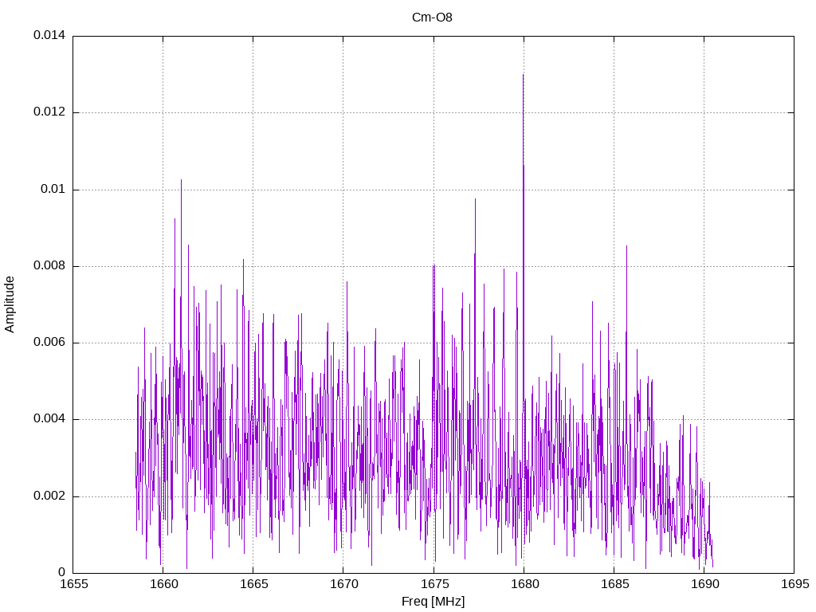Click the x-axis tick label 1685

(615, 584)
